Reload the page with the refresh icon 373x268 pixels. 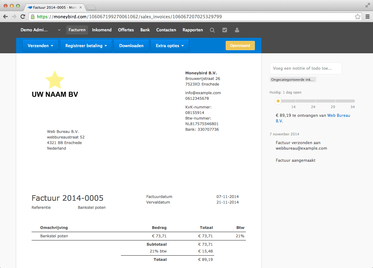click(23, 17)
